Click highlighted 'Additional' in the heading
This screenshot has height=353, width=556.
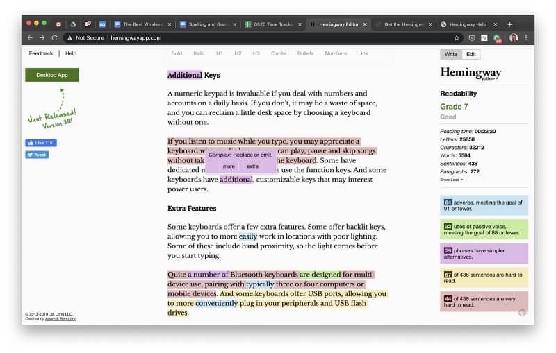pos(185,75)
